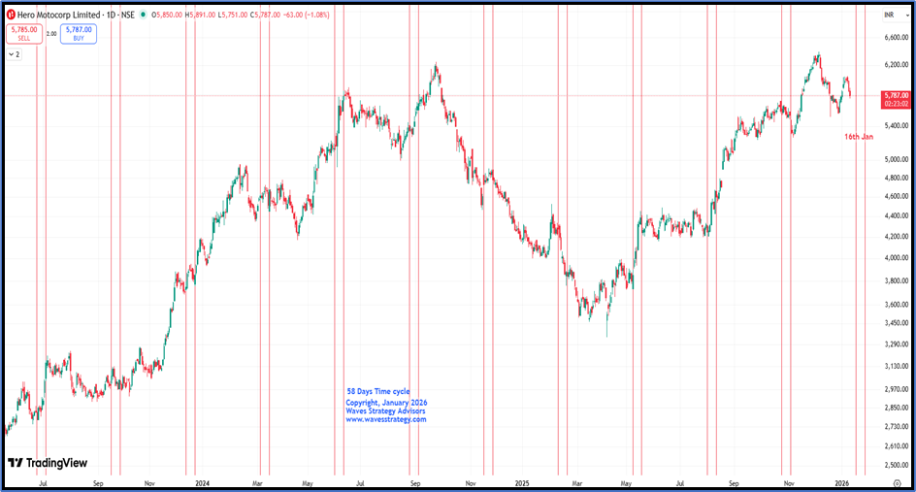916x492 pixels.
Task: Open chart settings gear icon
Action: [898, 483]
